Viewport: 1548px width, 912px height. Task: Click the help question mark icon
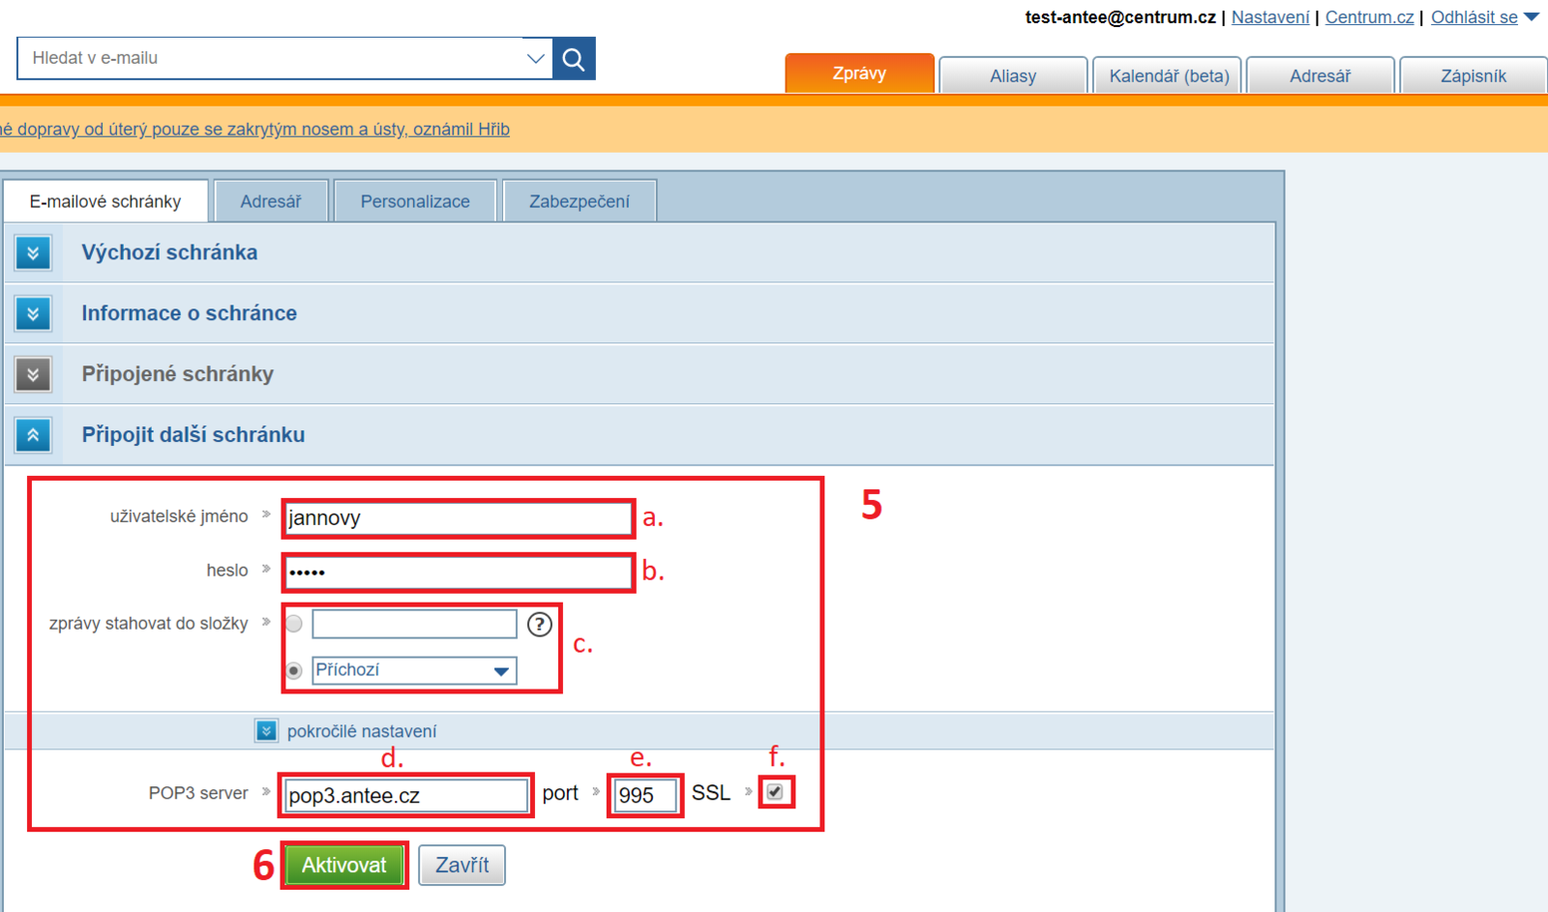pyautogui.click(x=540, y=625)
